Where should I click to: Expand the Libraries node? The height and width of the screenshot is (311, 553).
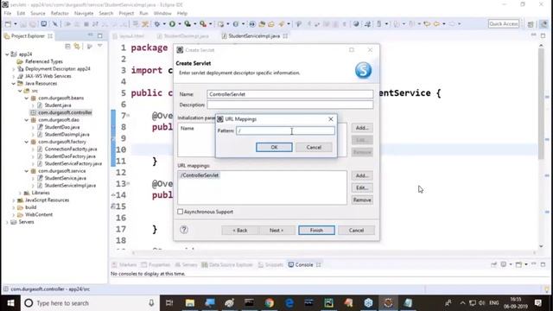click(x=20, y=193)
